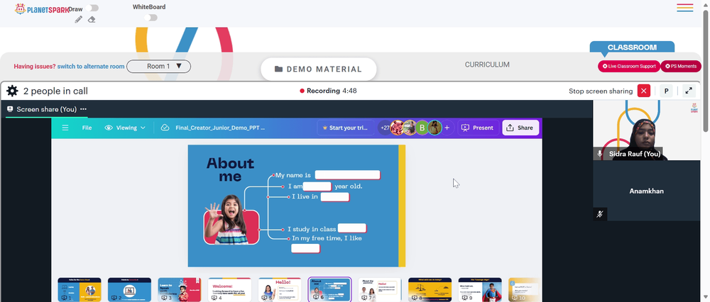The image size is (710, 302).
Task: Open the hamburger menu at top right
Action: click(684, 8)
